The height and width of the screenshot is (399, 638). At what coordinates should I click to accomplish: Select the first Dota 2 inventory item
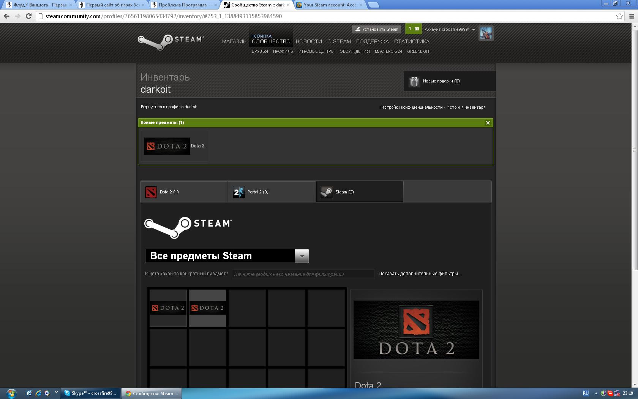(x=168, y=308)
